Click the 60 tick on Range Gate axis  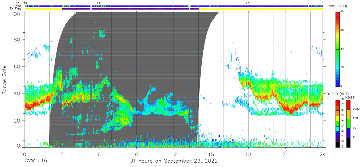click(17, 66)
